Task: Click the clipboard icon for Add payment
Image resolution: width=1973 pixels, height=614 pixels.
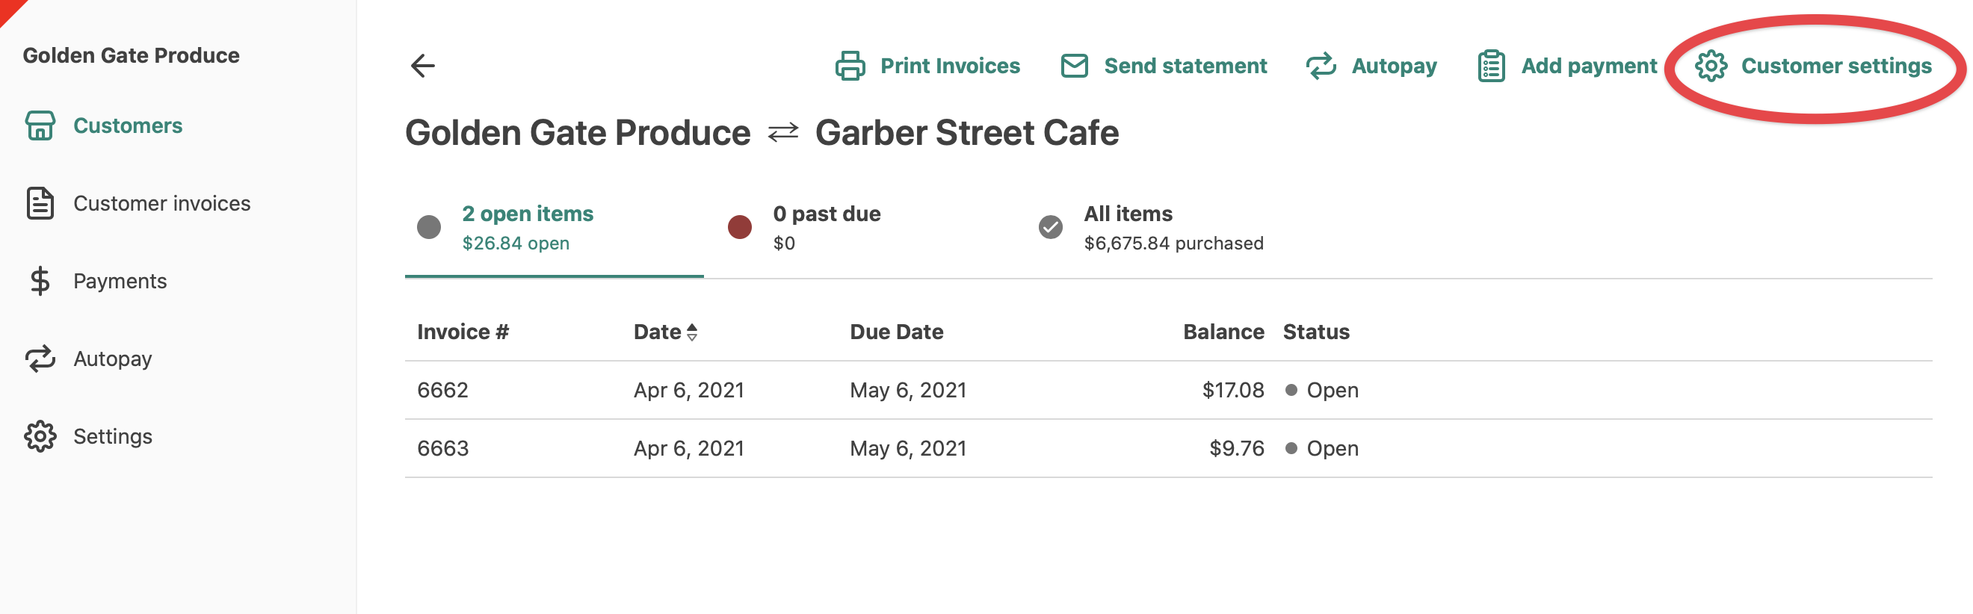Action: [1490, 66]
